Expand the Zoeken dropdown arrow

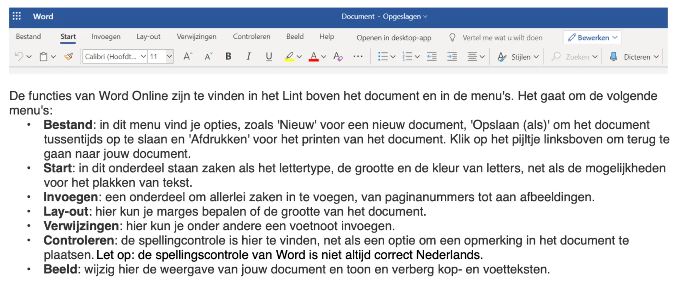(x=595, y=57)
